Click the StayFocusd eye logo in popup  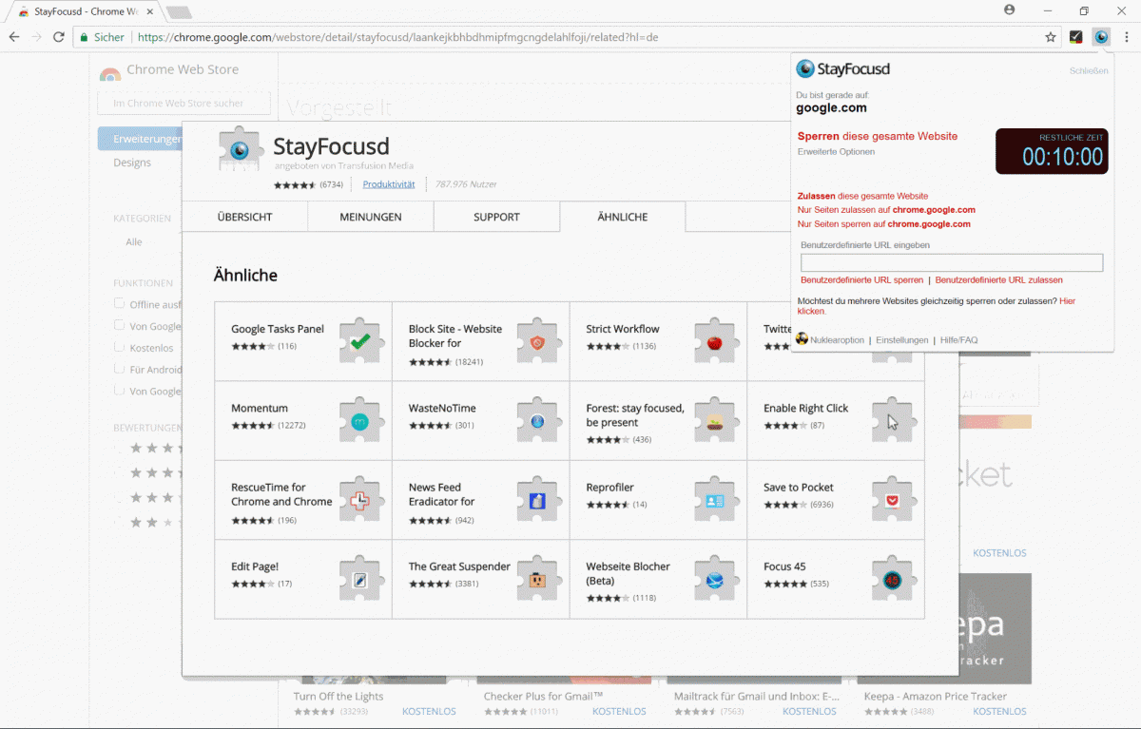pos(805,69)
